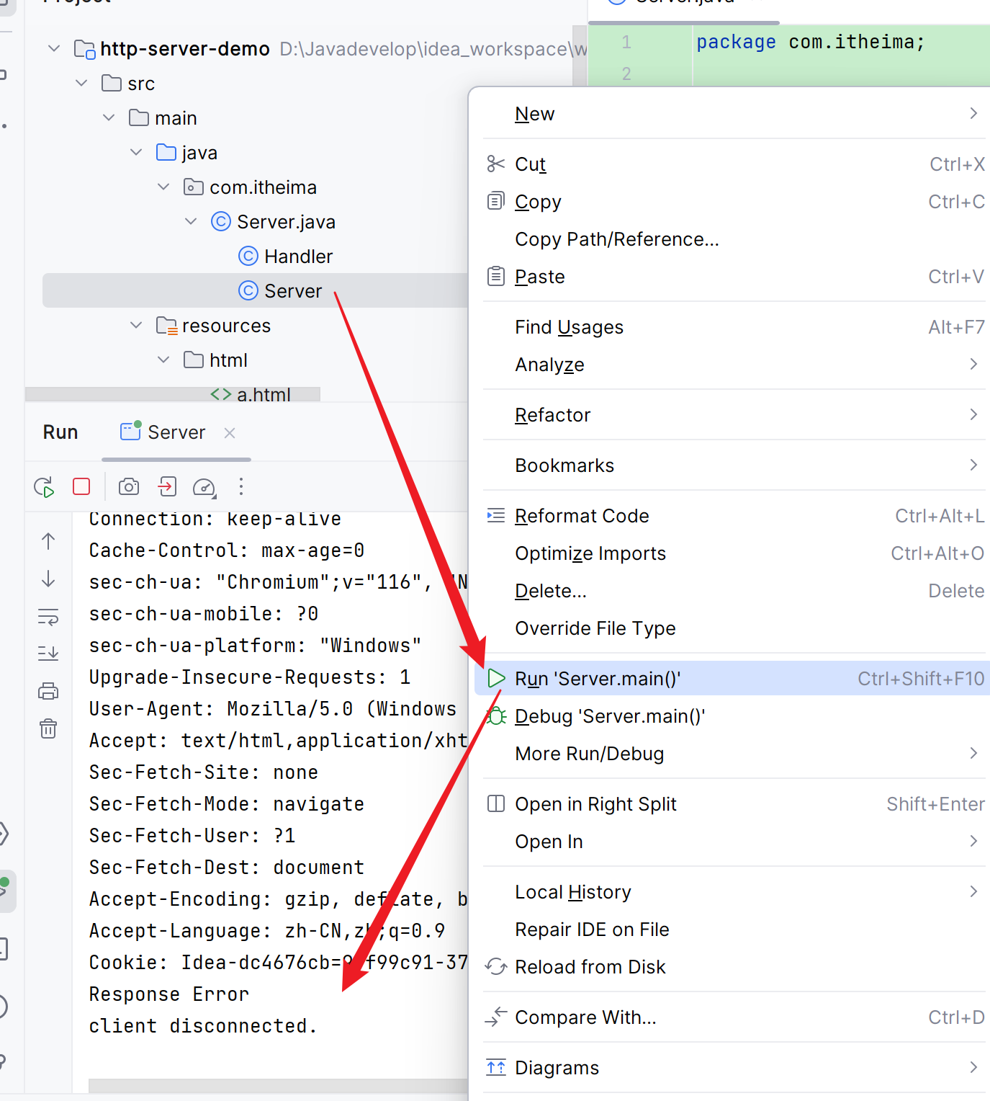Choose Paste from context menu
Viewport: 990px width, 1101px height.
click(x=733, y=277)
